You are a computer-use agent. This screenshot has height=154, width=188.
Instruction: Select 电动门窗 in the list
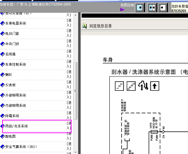(x=12, y=33)
